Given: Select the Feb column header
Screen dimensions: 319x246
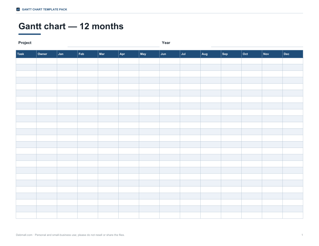Looking at the screenshot, I should [88, 54].
